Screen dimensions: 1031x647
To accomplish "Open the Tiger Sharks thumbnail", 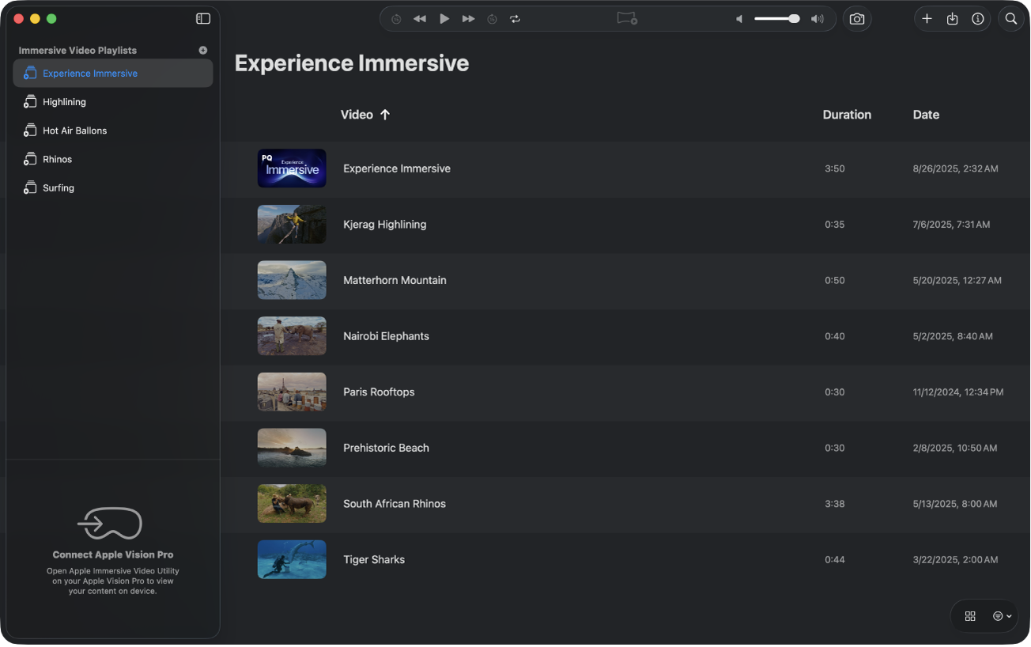I will (291, 559).
